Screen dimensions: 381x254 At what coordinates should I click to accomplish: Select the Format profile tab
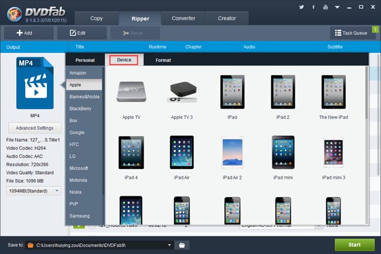click(x=163, y=60)
